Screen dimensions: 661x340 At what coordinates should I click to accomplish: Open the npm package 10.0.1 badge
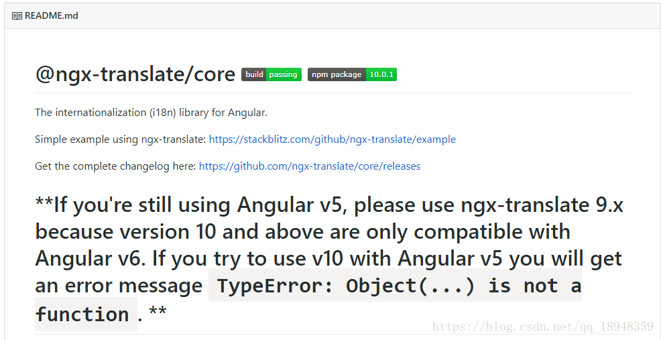352,74
